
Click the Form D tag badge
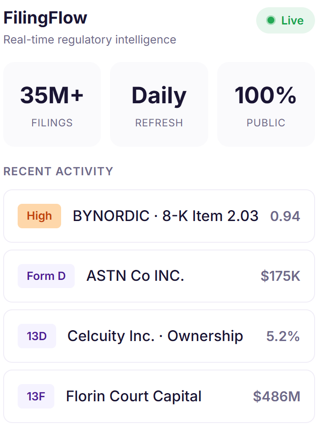[46, 276]
